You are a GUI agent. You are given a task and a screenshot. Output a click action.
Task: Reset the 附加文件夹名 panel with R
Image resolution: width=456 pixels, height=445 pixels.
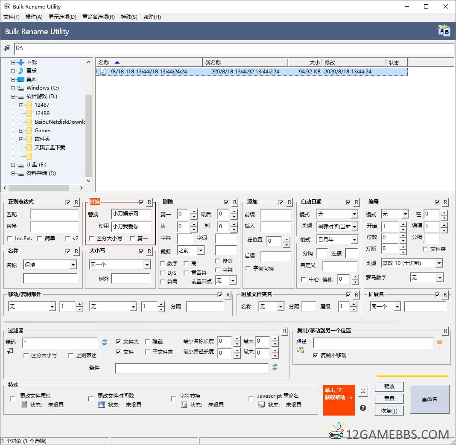[356, 295]
